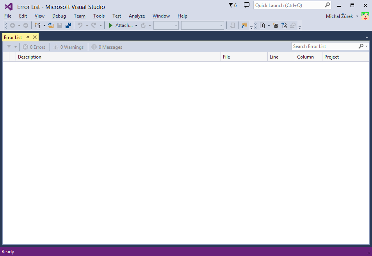Select the New Project toolbar icon
Screen dimensions: 372x256
click(x=38, y=25)
